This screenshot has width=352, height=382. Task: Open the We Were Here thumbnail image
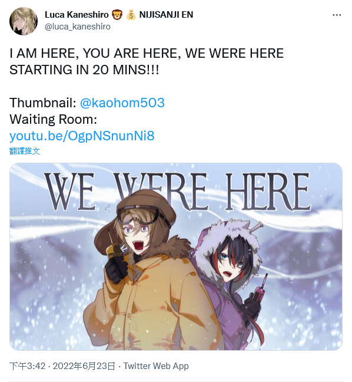[176, 256]
